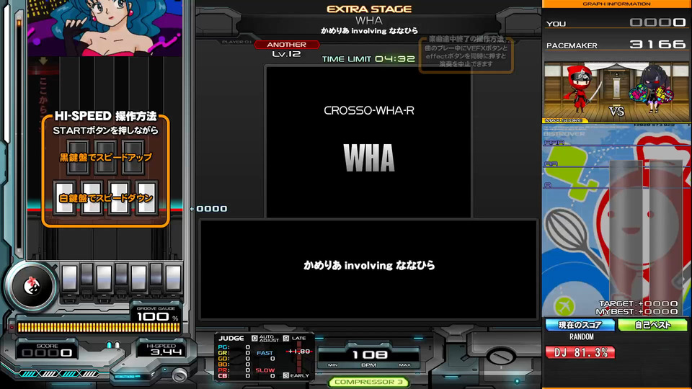The height and width of the screenshot is (389, 692).
Task: Click the SLOW counter label
Action: pos(265,370)
